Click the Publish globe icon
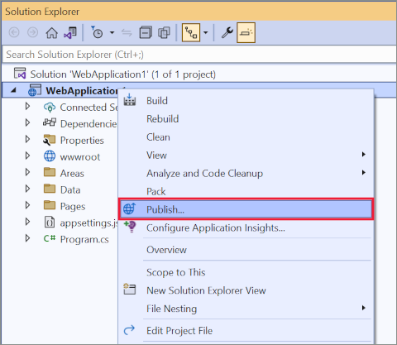 point(130,208)
